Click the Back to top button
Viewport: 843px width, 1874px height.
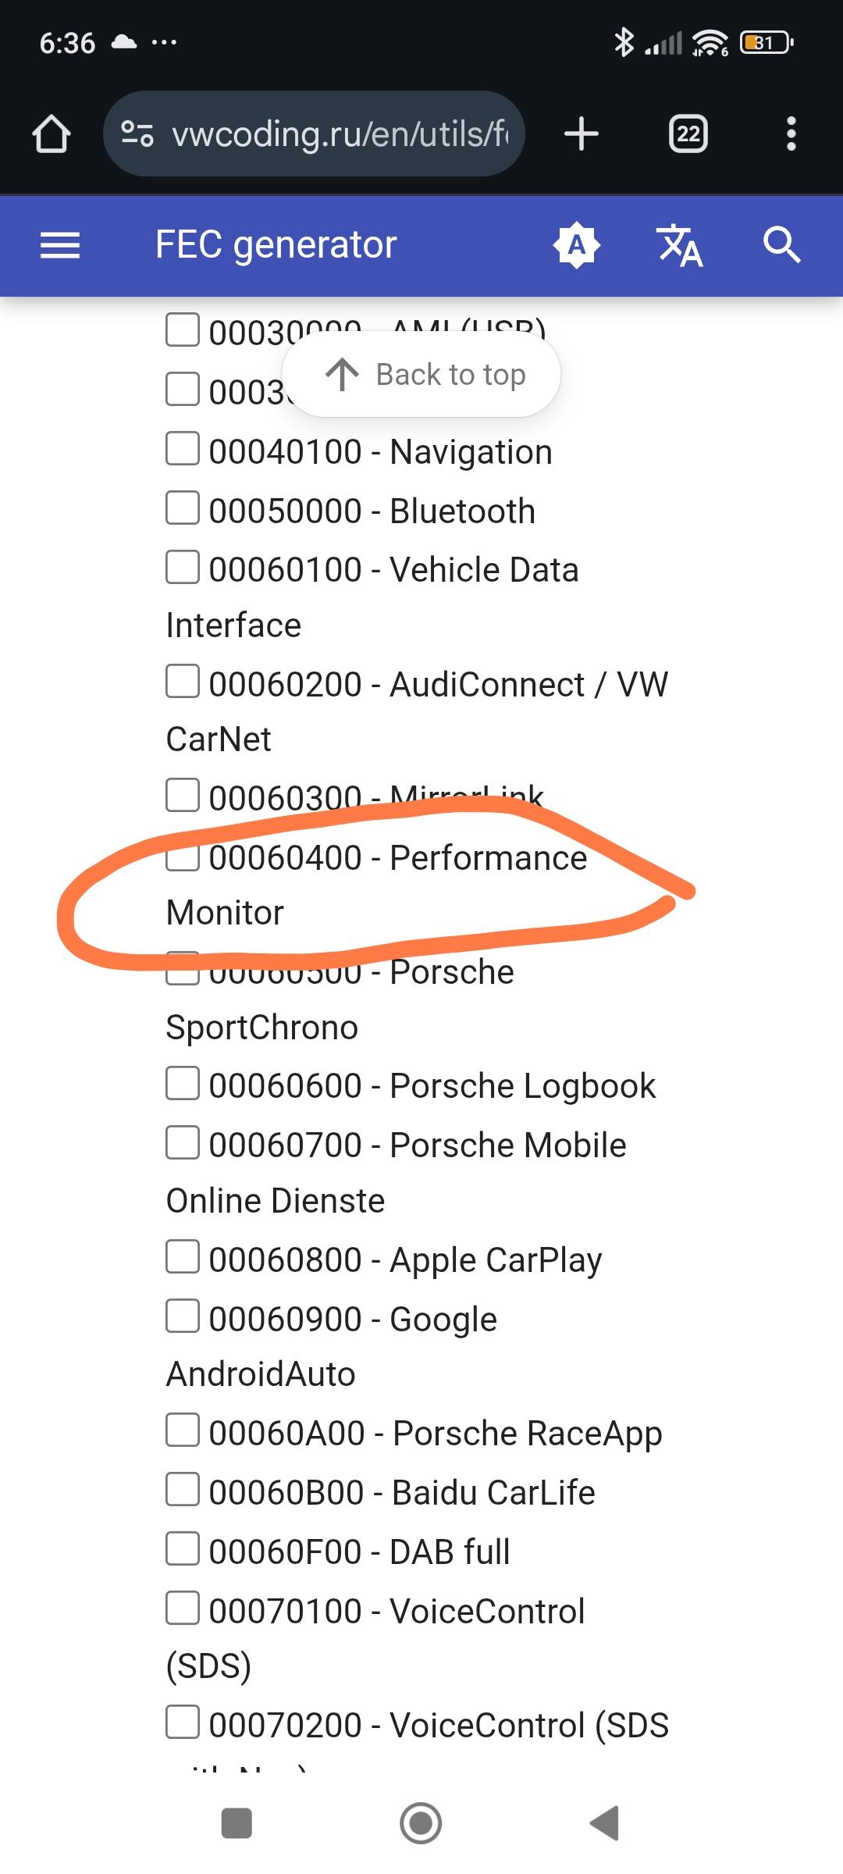(x=421, y=374)
